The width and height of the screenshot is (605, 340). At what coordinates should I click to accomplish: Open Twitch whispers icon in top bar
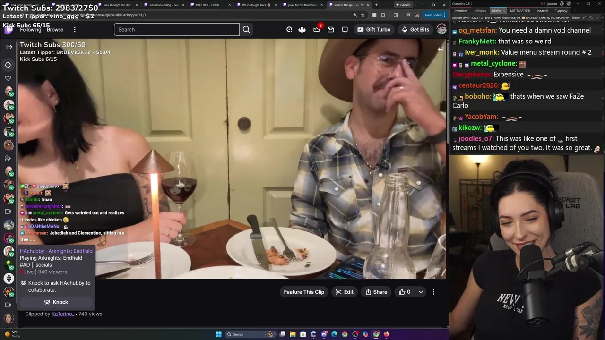tap(345, 29)
